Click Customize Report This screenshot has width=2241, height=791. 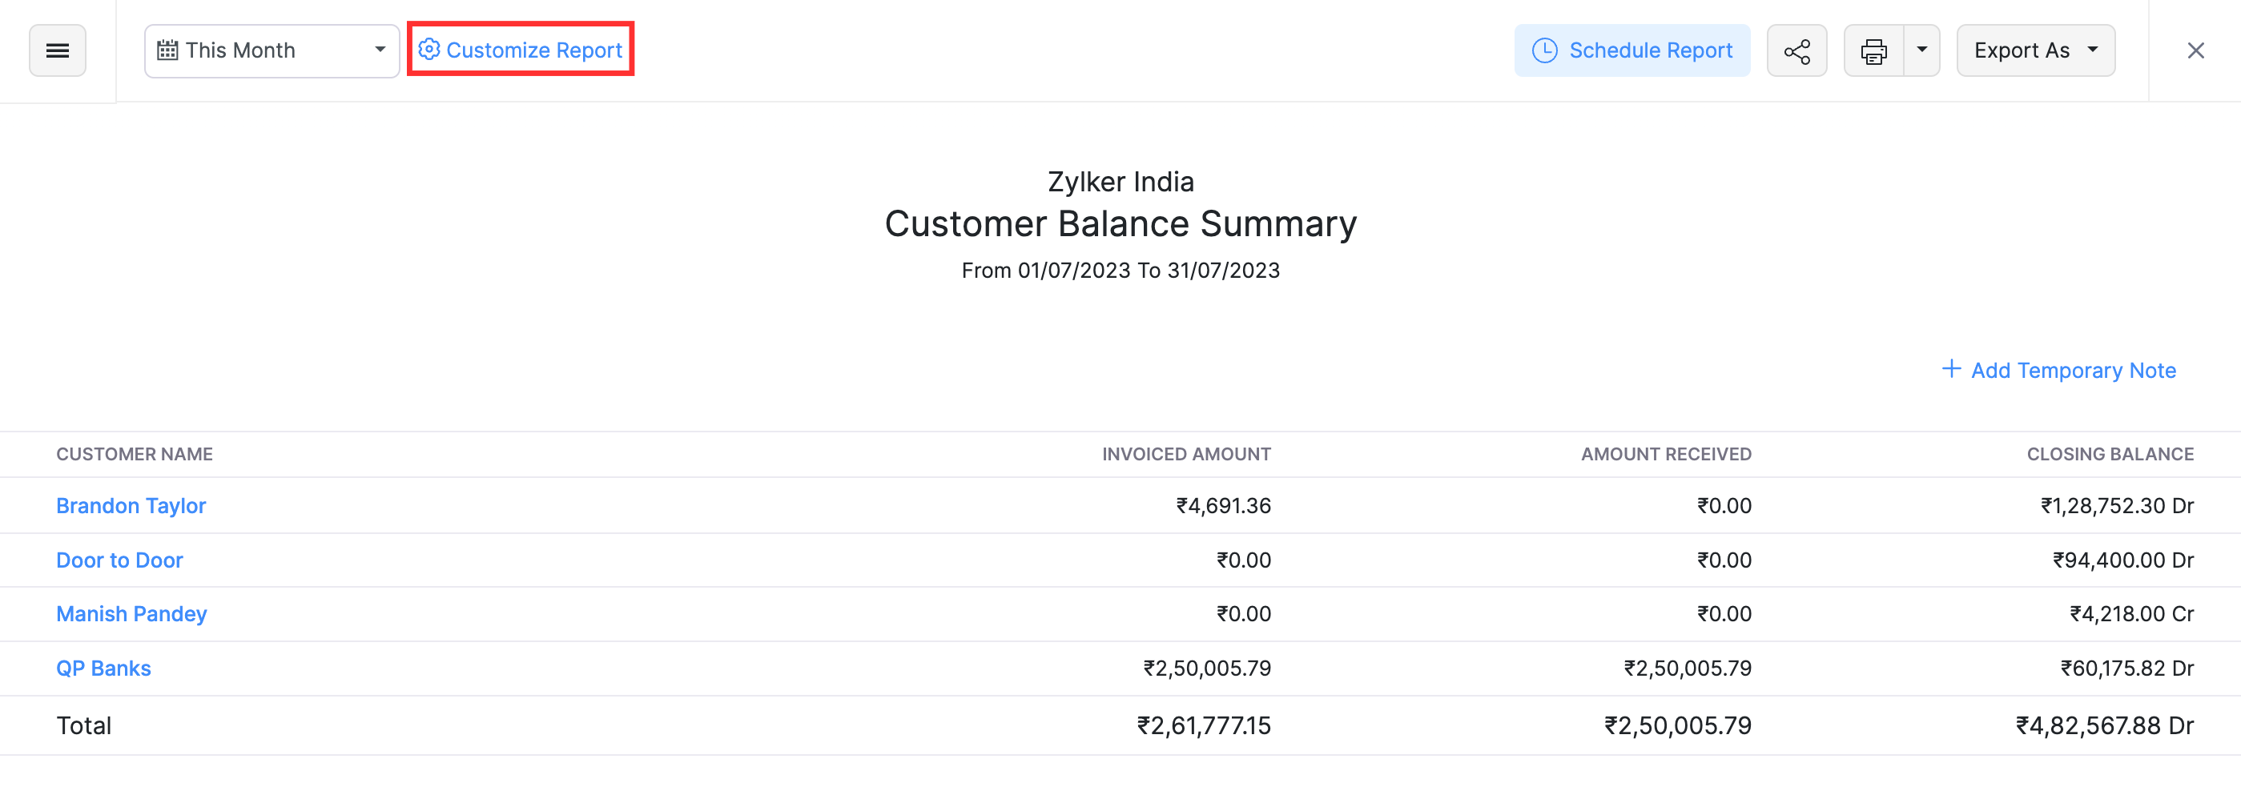[x=534, y=50]
